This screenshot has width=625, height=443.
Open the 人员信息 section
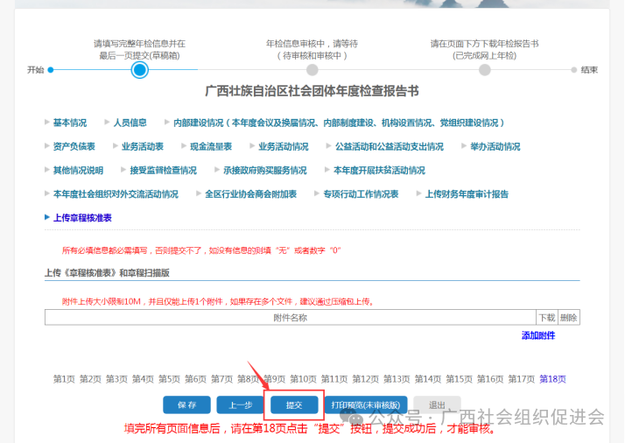[129, 123]
